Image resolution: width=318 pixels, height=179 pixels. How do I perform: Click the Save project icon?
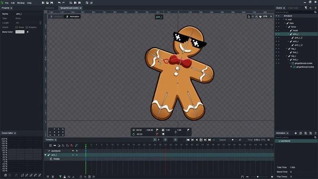tap(52, 3)
